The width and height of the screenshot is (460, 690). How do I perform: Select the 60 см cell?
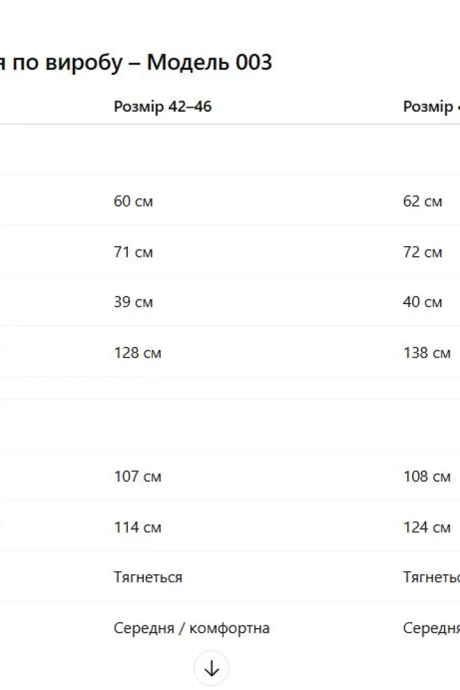coord(134,201)
